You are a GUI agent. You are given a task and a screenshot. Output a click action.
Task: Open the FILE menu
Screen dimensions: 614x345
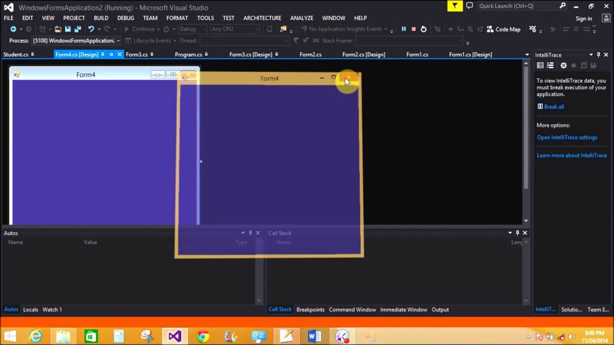[x=9, y=18]
